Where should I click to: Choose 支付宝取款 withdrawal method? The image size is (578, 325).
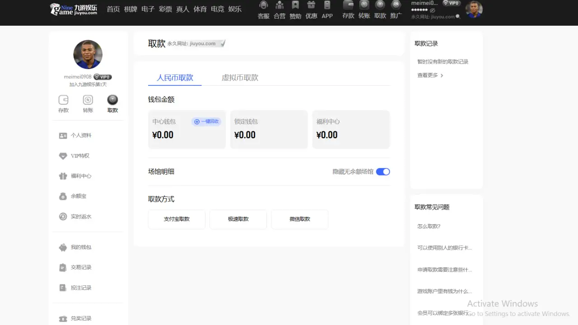click(x=177, y=219)
